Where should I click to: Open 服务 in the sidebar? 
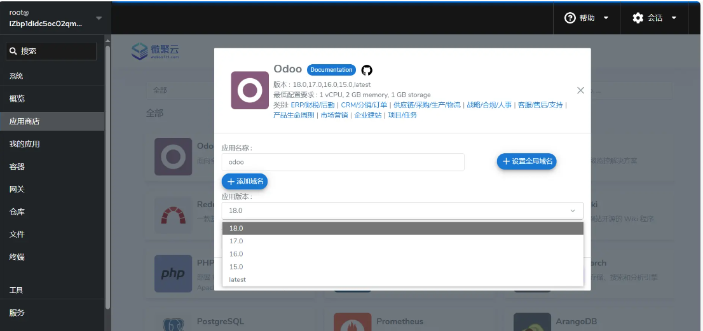[x=52, y=313]
